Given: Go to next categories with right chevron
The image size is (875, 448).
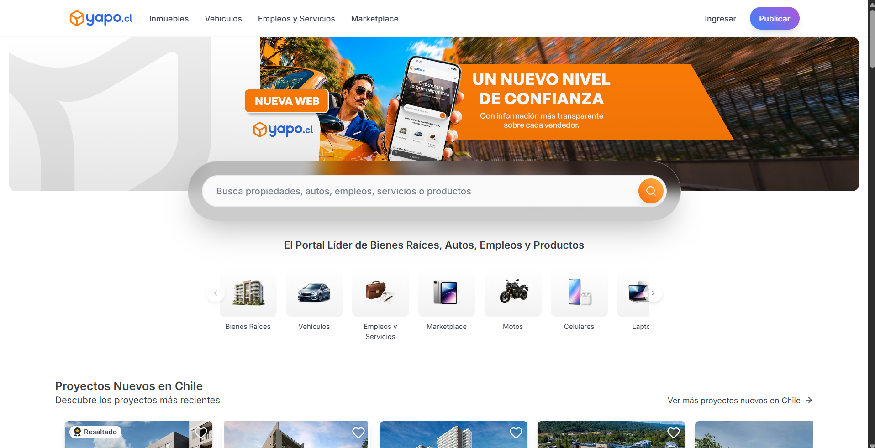Looking at the screenshot, I should (653, 293).
